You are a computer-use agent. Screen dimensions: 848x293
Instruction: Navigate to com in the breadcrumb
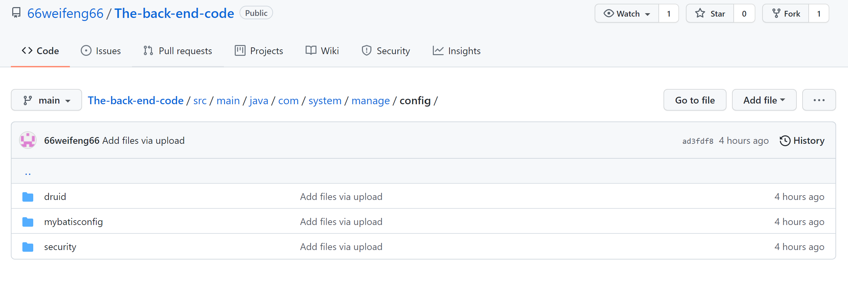pyautogui.click(x=288, y=100)
